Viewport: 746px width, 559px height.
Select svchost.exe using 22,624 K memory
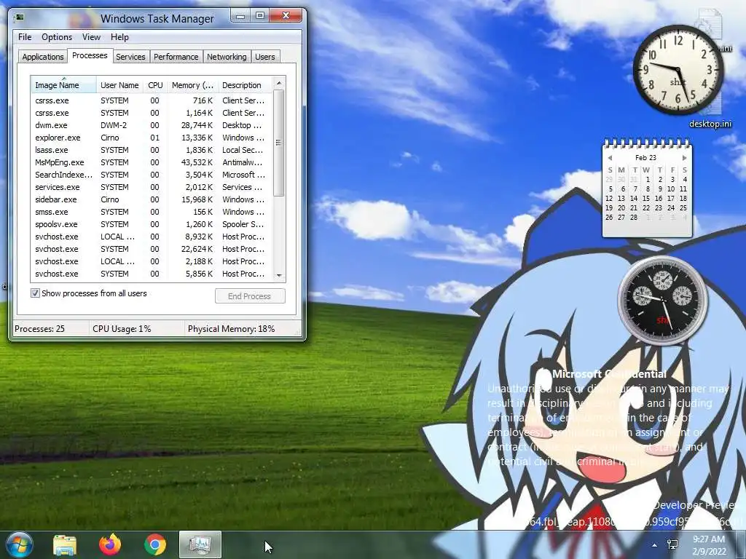coord(152,249)
